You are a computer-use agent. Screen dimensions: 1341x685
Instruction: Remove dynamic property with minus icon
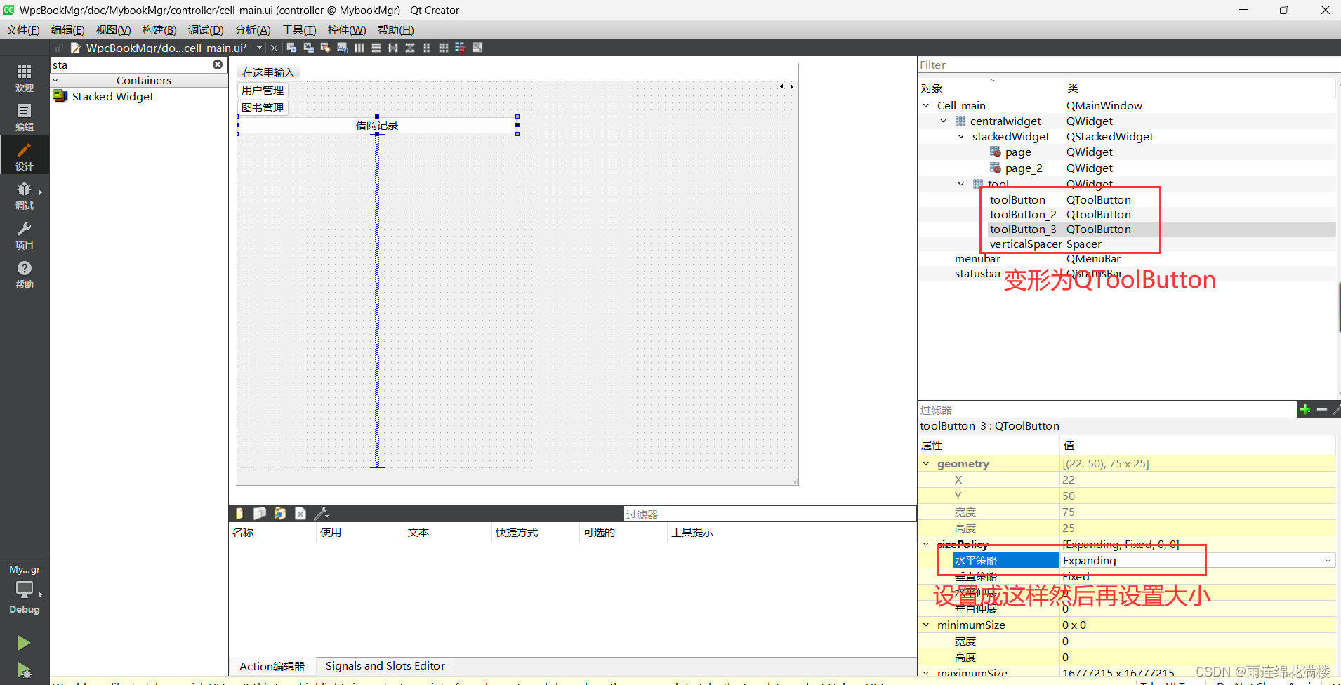pyautogui.click(x=1322, y=409)
